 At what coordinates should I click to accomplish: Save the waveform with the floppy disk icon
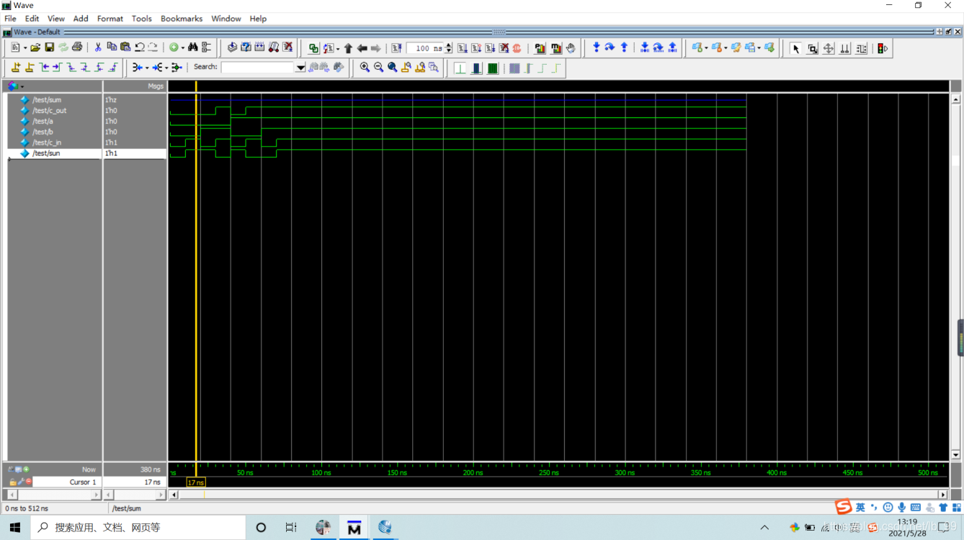point(49,48)
